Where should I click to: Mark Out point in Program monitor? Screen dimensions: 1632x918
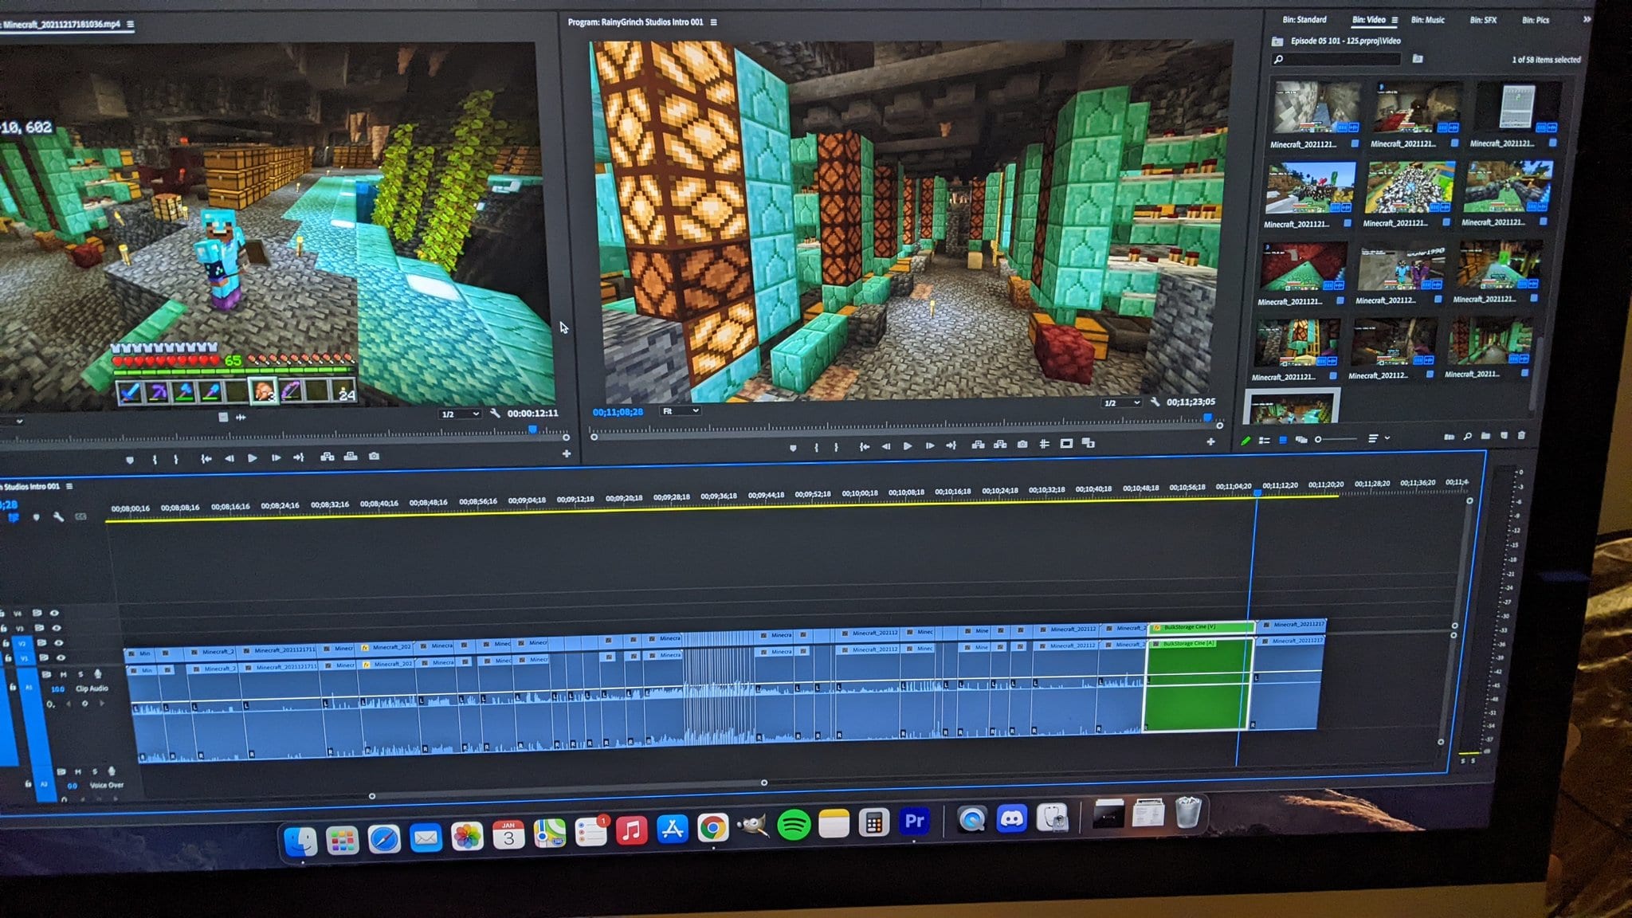coord(836,448)
